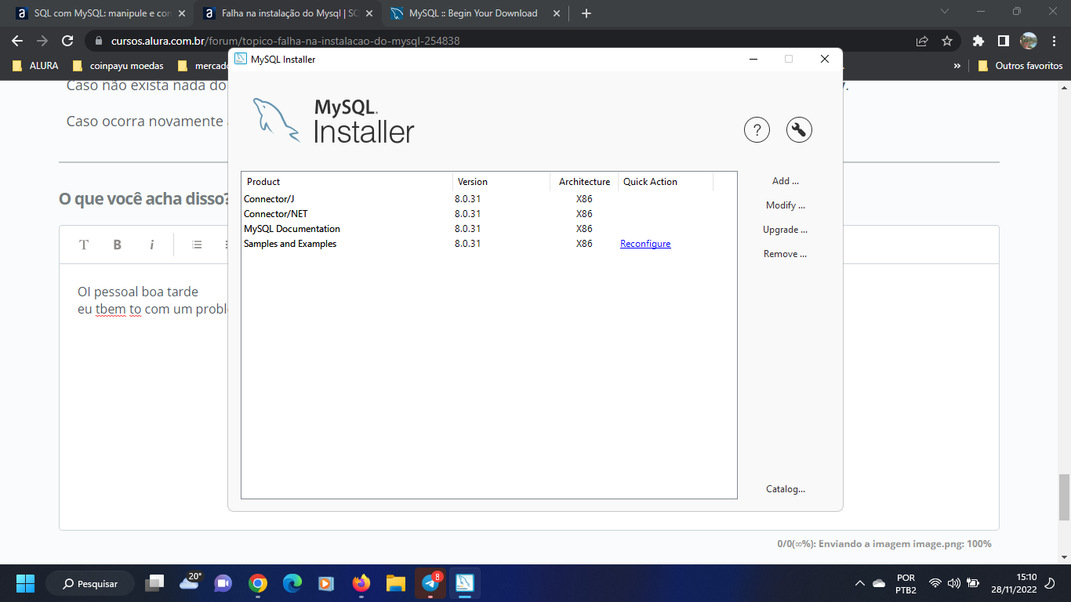Go forward in Chrome
Screen dimensions: 1071x602
pyautogui.click(x=42, y=41)
